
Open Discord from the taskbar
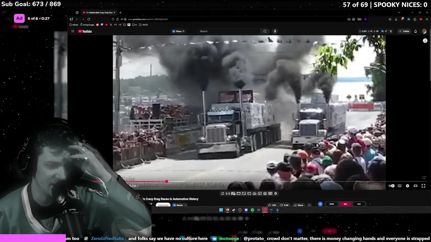point(246,210)
